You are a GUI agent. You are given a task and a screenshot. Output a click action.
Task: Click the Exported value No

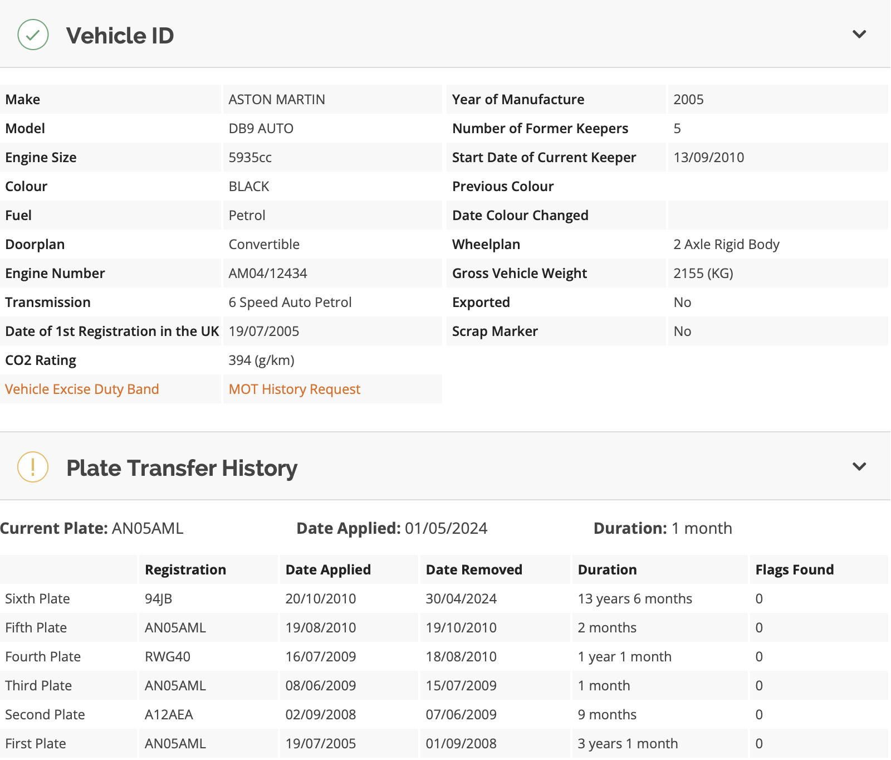[682, 302]
